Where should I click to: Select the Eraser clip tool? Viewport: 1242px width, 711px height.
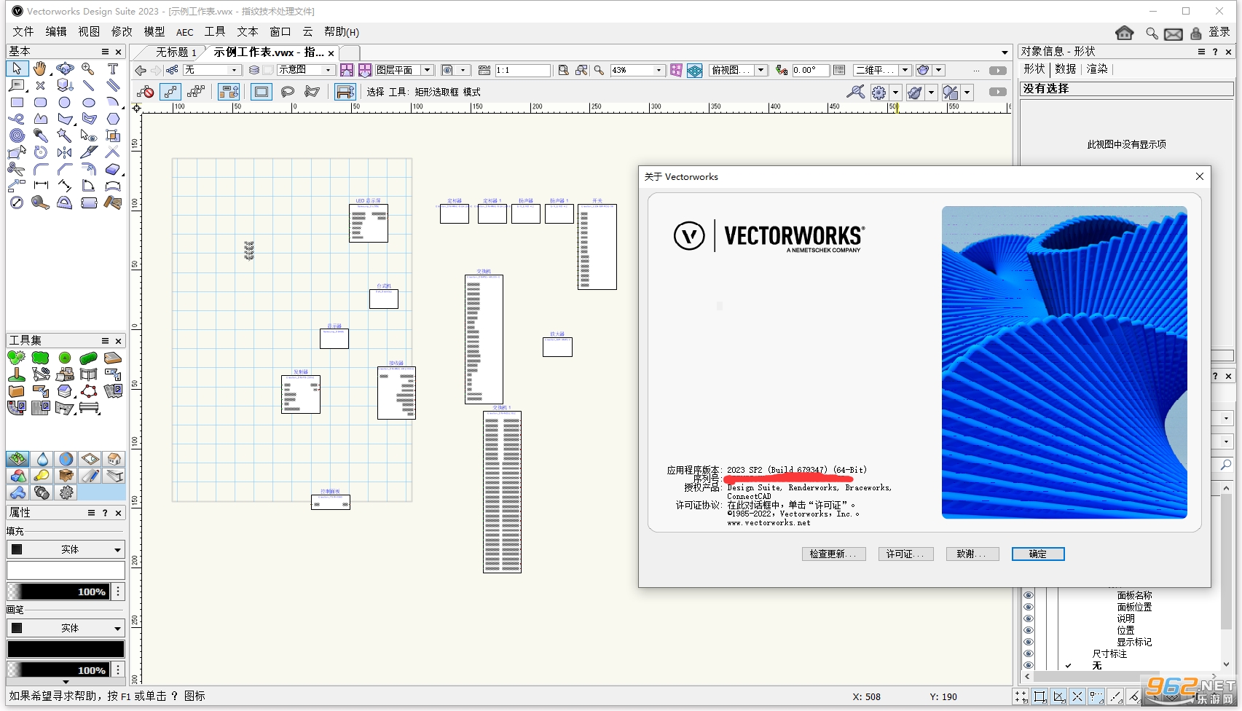pos(113,169)
